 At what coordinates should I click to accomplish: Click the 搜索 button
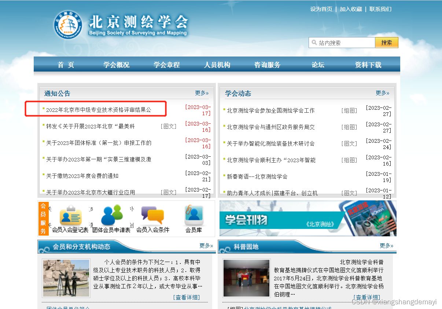tap(387, 43)
